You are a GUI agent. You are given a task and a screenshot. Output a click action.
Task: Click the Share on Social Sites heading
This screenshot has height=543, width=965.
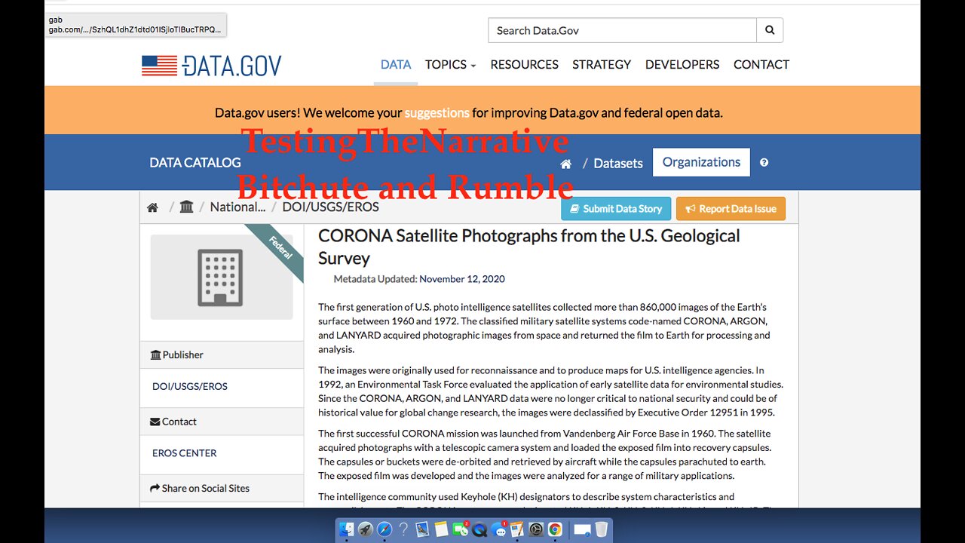[200, 488]
